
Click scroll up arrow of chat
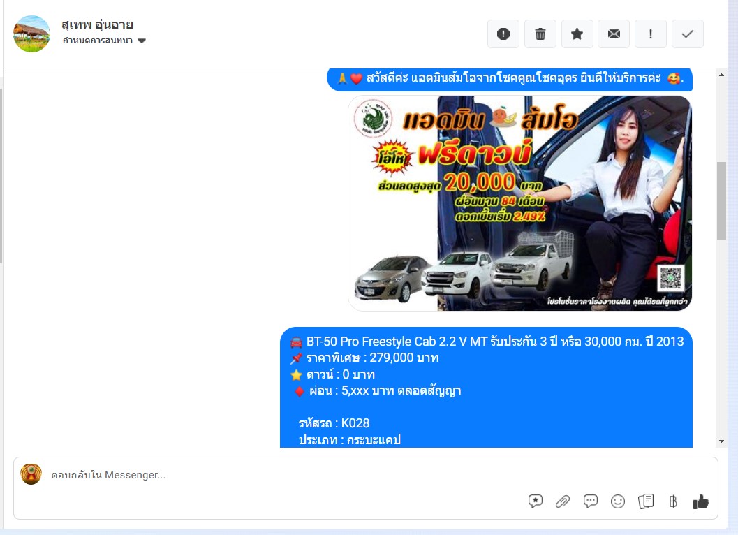(721, 75)
